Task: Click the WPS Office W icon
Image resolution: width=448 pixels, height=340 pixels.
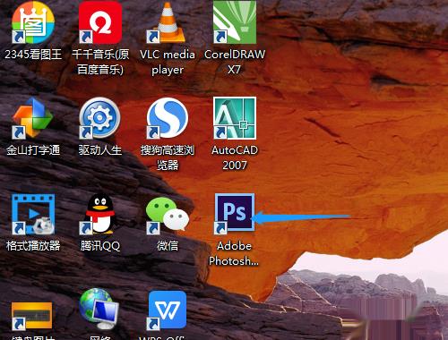Action: pos(168,310)
